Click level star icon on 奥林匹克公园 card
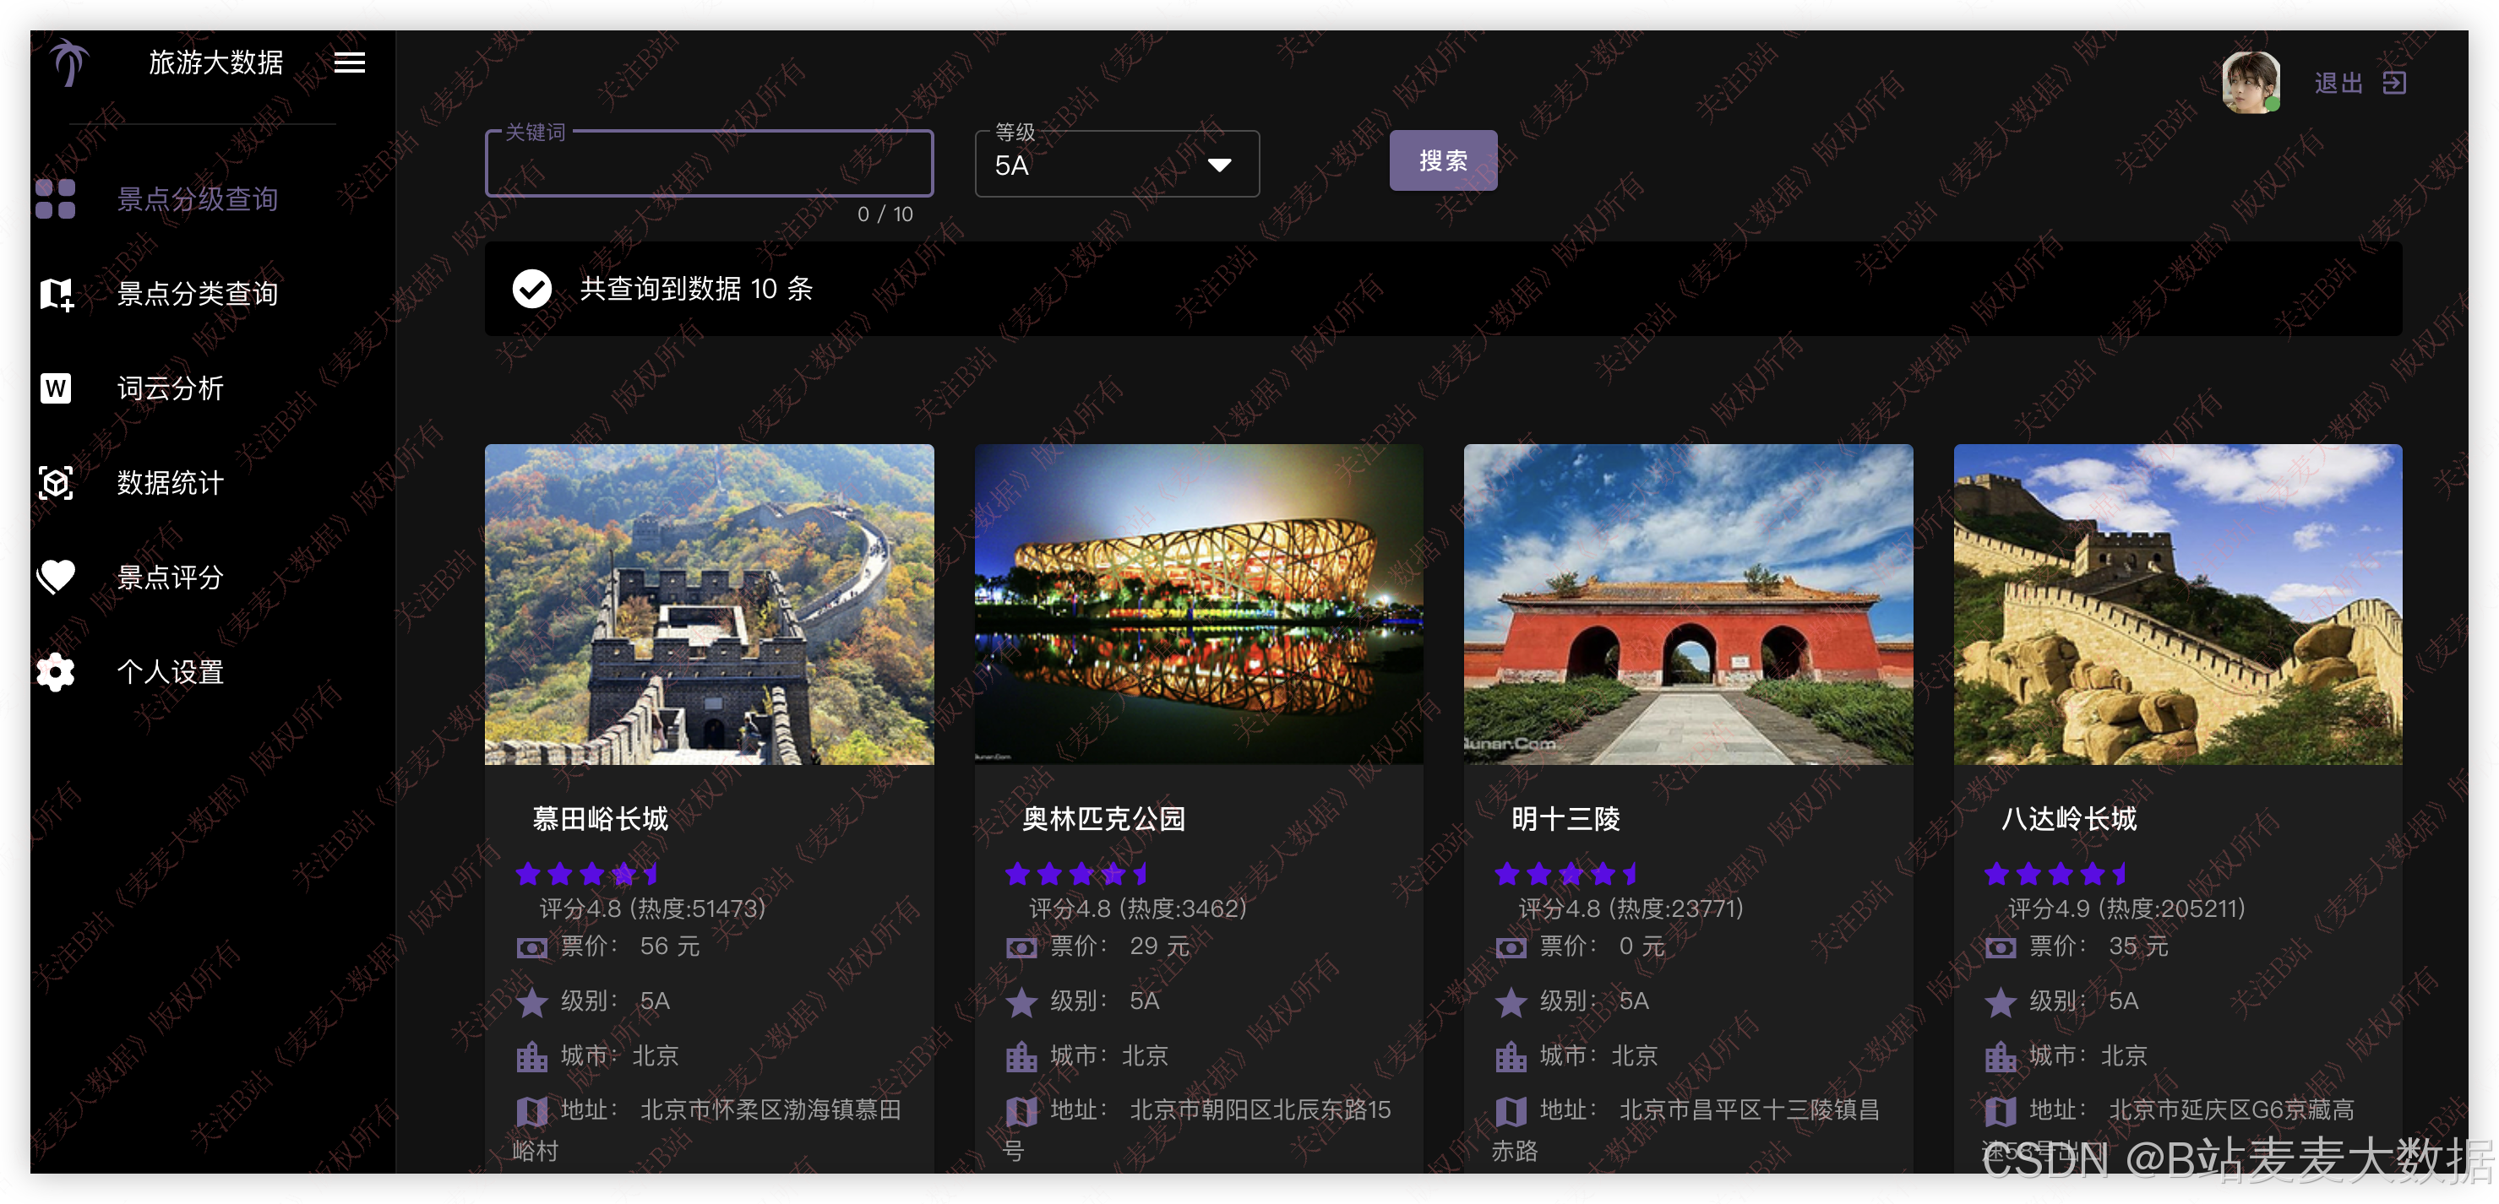The image size is (2499, 1204). [x=1021, y=1001]
